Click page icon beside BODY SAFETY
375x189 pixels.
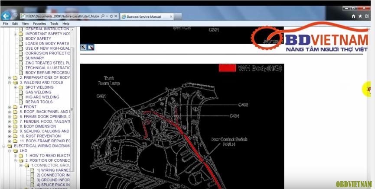[21, 38]
